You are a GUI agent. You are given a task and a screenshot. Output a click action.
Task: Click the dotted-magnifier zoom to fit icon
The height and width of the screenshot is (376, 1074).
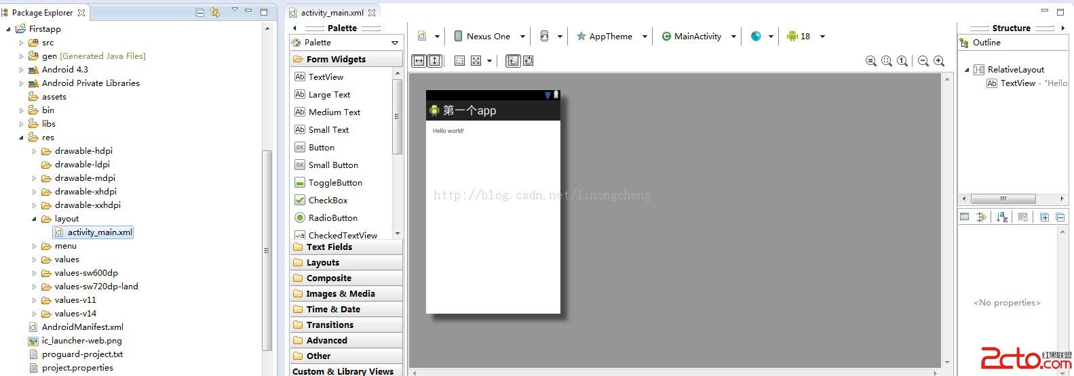[x=887, y=61]
